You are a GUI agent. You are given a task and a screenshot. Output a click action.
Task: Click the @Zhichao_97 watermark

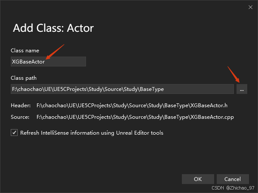pyautogui.click(x=241, y=188)
